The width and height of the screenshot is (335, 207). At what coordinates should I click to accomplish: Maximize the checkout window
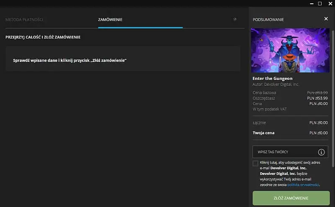320,3
